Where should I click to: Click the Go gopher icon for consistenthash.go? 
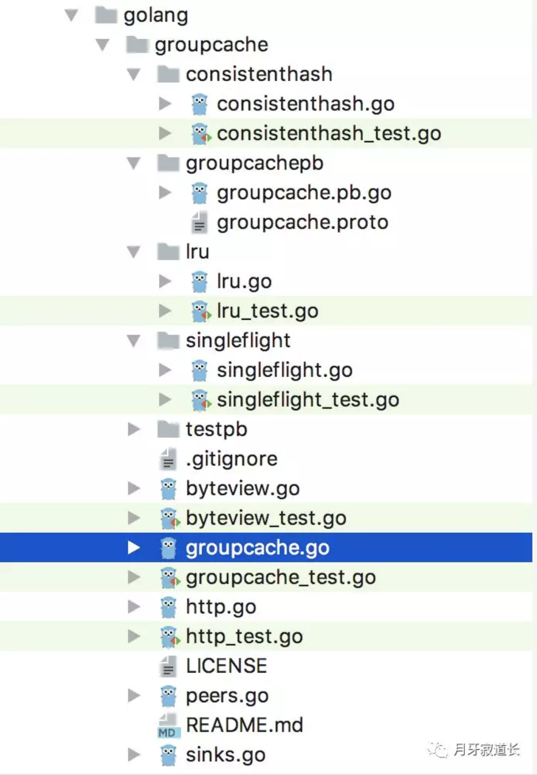click(199, 104)
